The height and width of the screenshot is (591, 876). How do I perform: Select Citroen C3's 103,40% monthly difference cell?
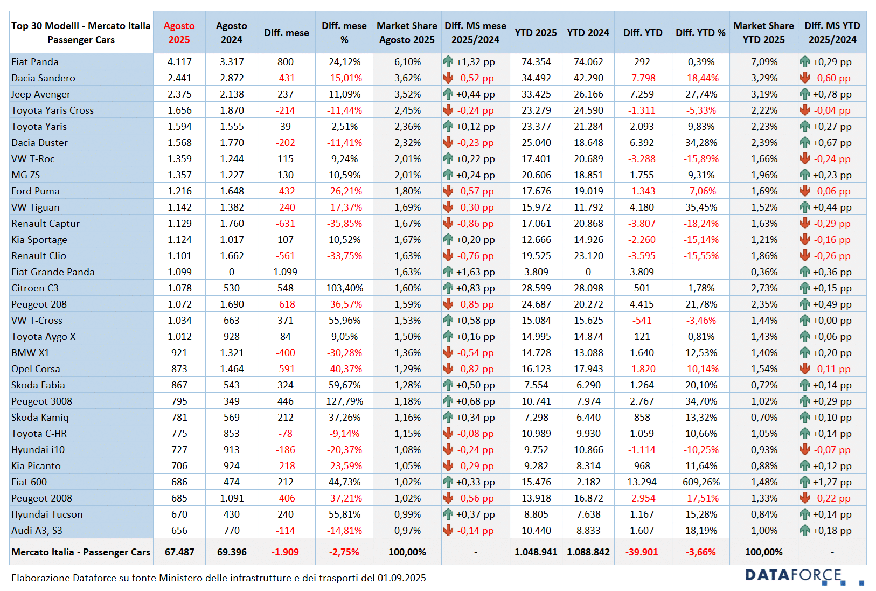(344, 288)
